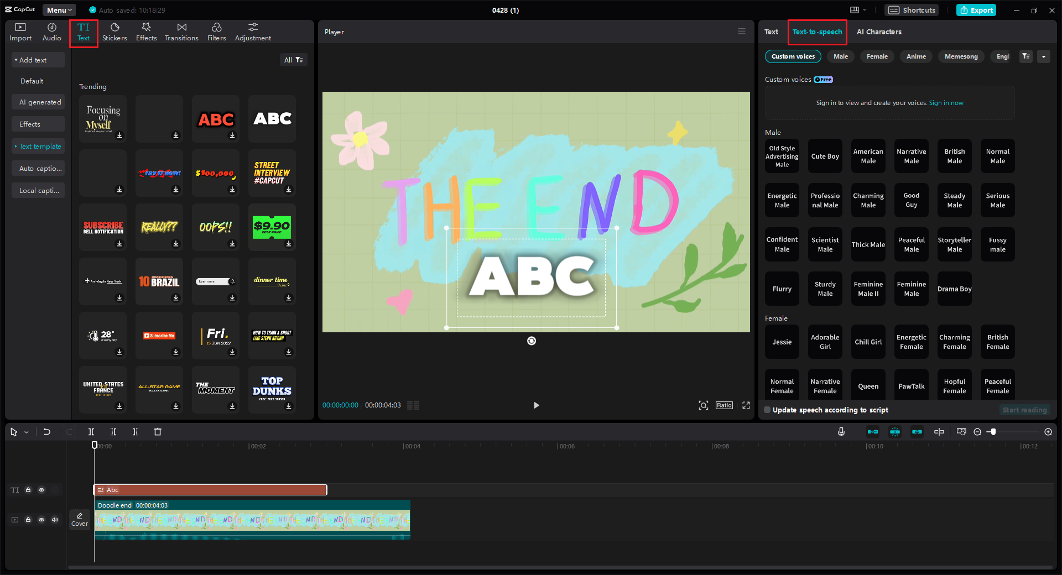Expand the Text template section
The height and width of the screenshot is (575, 1062).
pyautogui.click(x=38, y=147)
